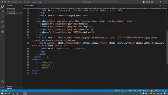Toggle the secondary side bar layout icon
The width and height of the screenshot is (168, 95).
click(149, 2)
